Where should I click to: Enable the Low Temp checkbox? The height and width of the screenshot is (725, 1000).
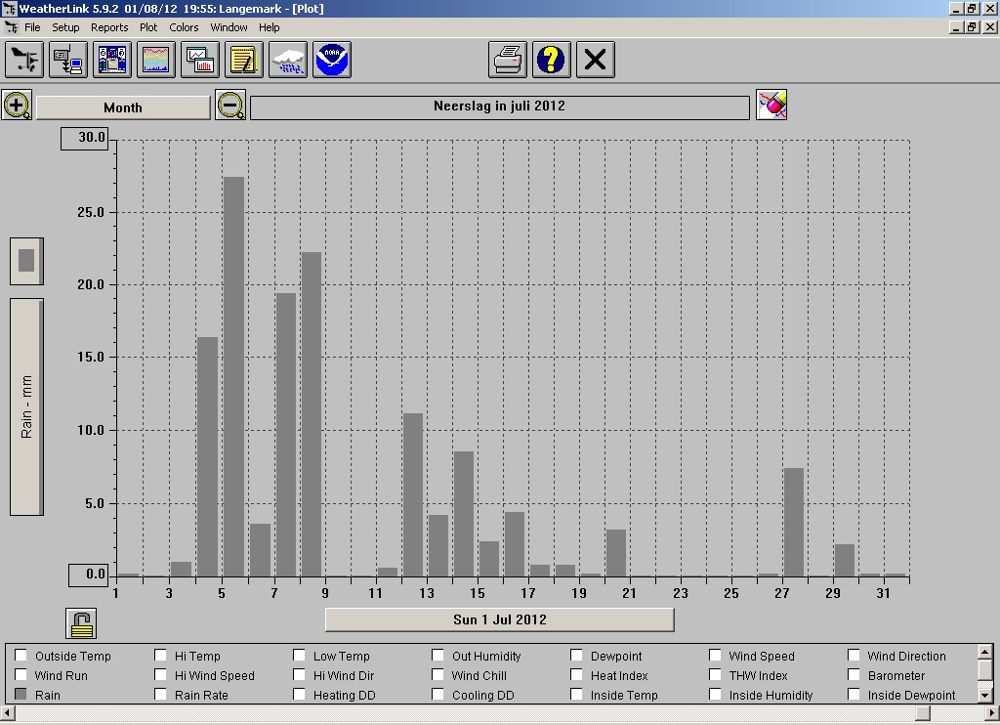299,656
